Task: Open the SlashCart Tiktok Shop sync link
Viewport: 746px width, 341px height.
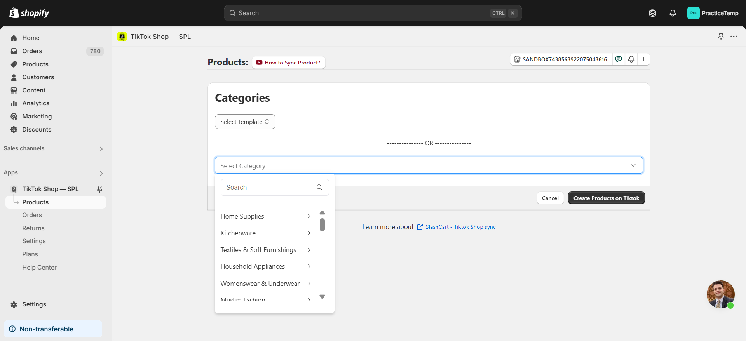Action: [x=460, y=227]
